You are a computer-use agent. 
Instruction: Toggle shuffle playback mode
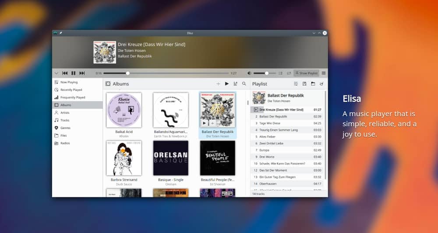279,73
